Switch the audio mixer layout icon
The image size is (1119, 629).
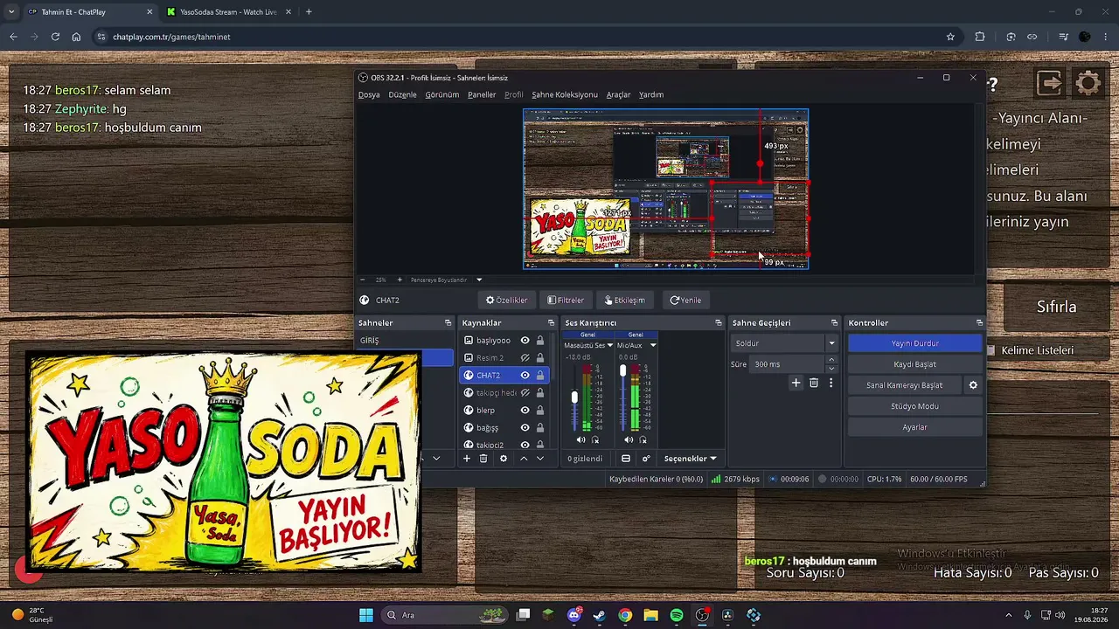(626, 459)
